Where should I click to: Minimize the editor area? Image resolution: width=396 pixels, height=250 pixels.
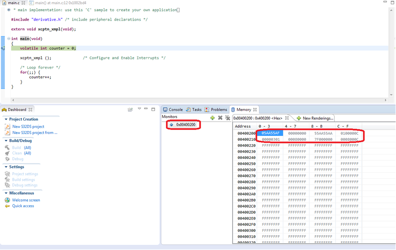point(385,2)
